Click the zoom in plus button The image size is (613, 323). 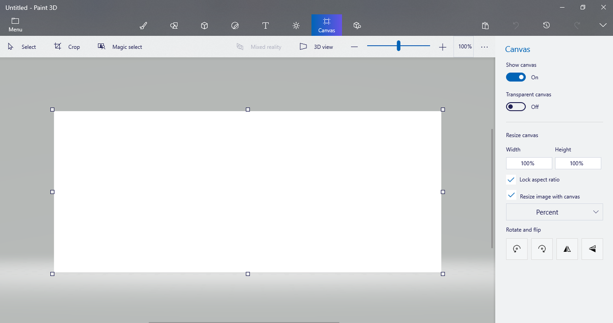tap(443, 47)
